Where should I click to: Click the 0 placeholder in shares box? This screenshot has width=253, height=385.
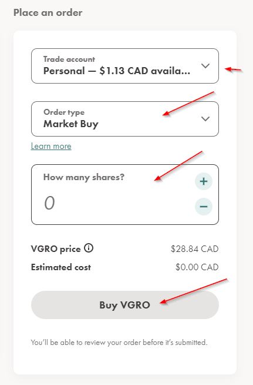pyautogui.click(x=49, y=203)
